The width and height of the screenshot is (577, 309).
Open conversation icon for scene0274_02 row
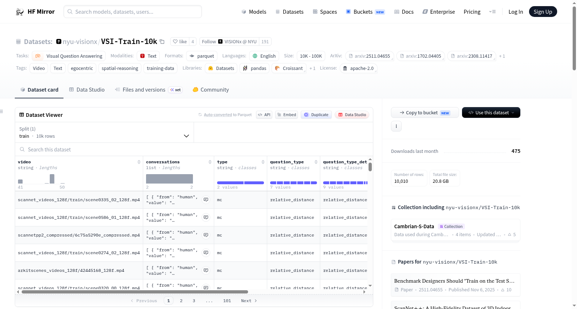(x=206, y=253)
